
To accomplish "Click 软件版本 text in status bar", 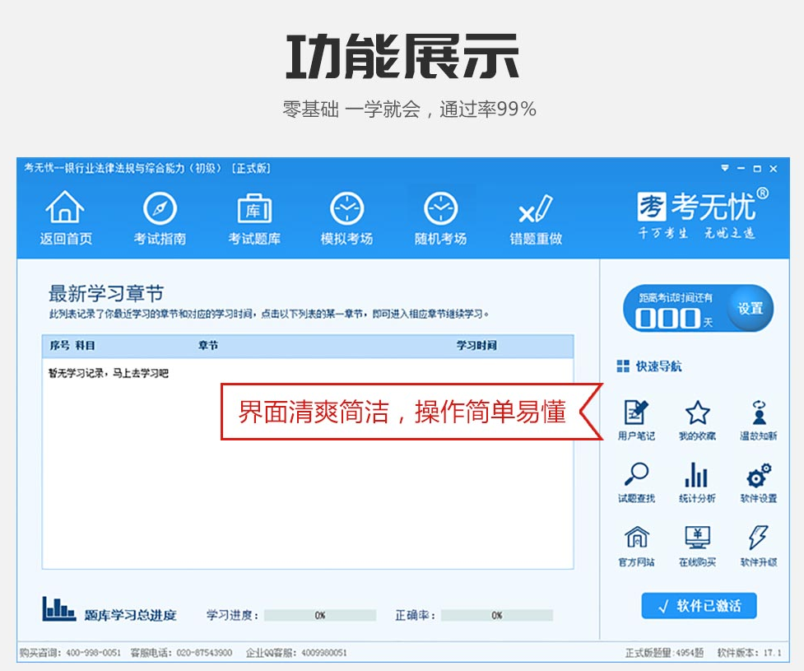I will click(749, 653).
